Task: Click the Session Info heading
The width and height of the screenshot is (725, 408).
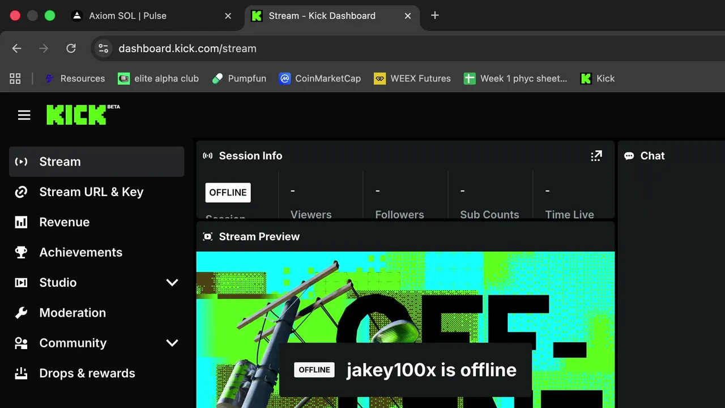Action: click(250, 156)
